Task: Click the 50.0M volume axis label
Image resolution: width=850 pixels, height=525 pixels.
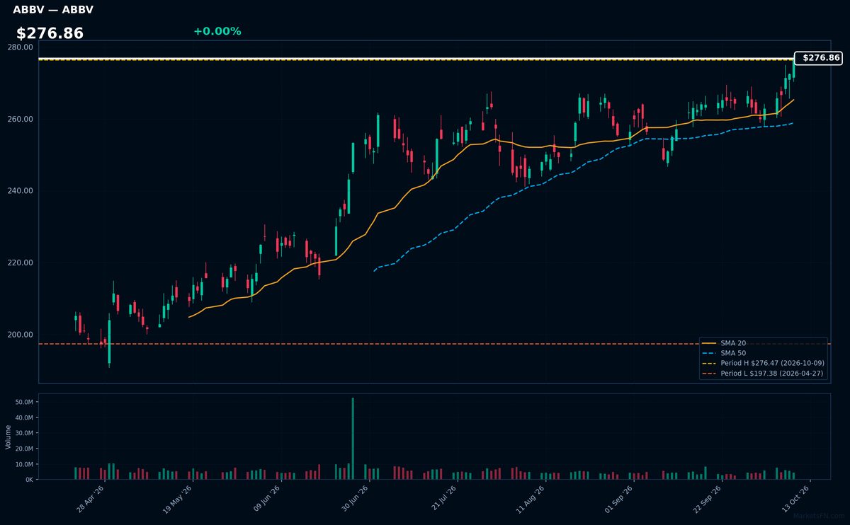Action: coord(23,402)
